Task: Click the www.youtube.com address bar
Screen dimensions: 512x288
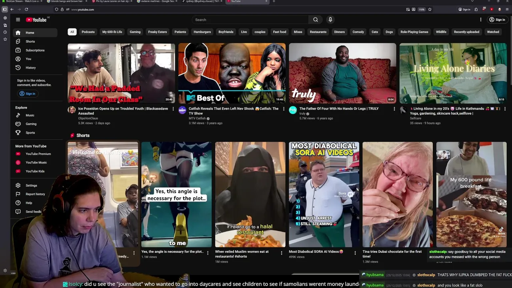Action: coord(82,9)
